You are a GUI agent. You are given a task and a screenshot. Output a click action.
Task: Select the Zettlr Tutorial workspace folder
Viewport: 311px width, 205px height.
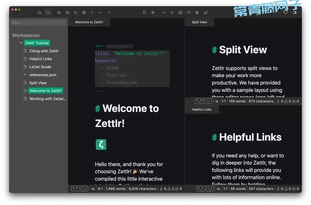(37, 43)
